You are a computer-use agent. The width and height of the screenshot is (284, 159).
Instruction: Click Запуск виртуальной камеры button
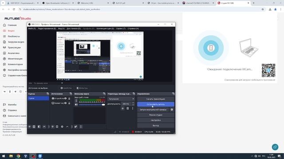click(153, 110)
